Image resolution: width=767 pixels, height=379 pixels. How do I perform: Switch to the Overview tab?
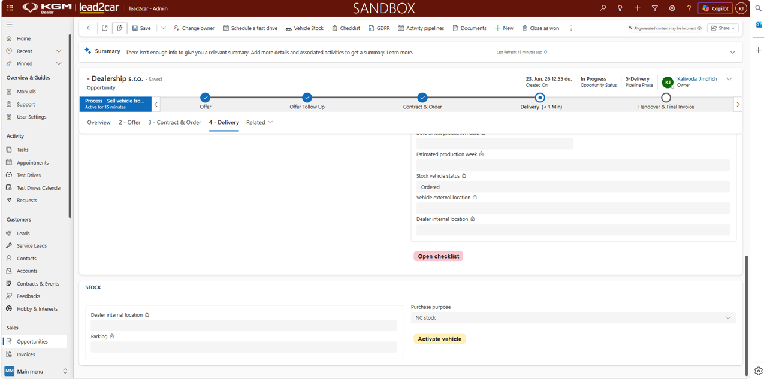click(x=99, y=122)
